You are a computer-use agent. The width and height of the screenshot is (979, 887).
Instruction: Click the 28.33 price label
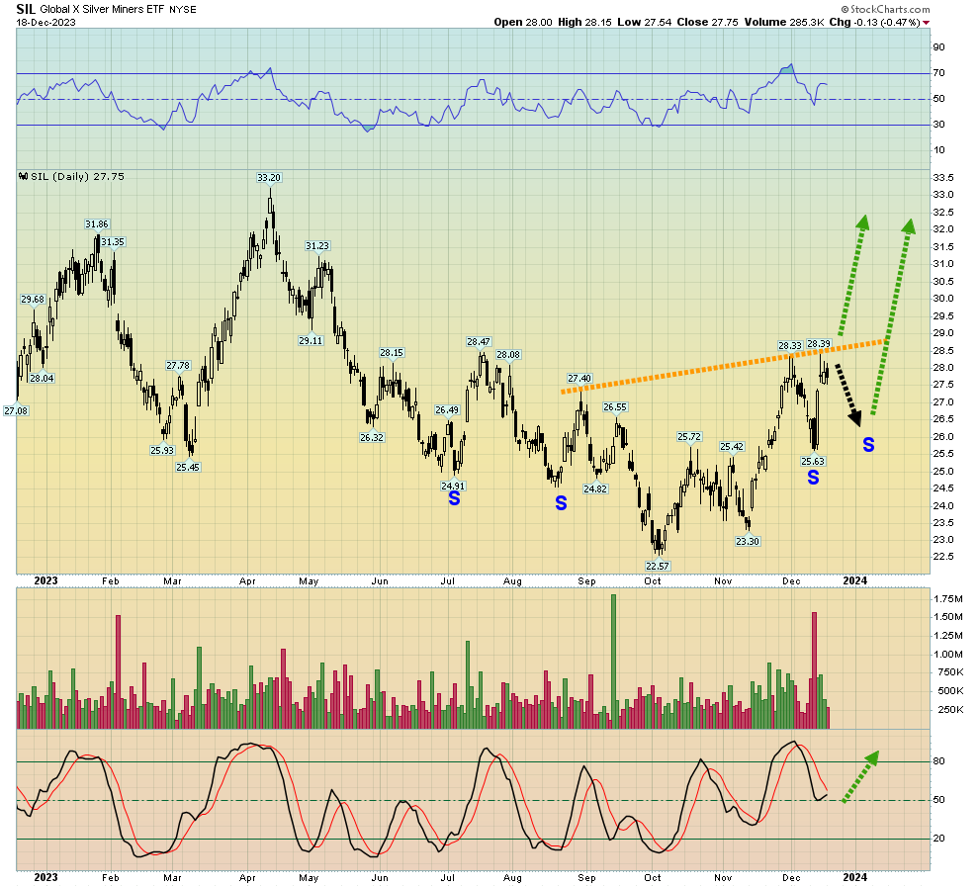pos(790,345)
